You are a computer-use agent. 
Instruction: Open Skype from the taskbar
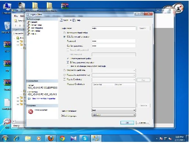(x=85, y=139)
